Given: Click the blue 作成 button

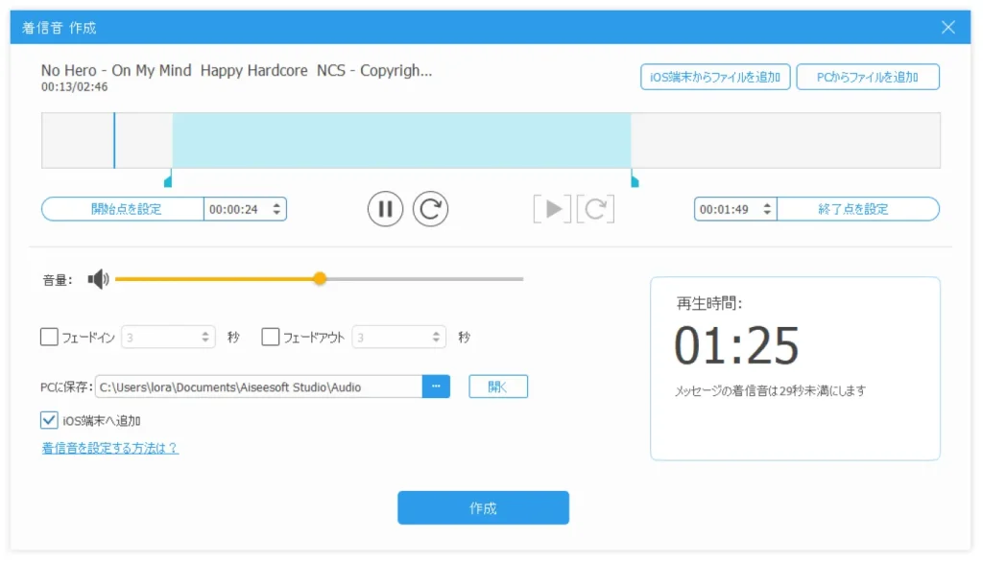Looking at the screenshot, I should click(x=483, y=508).
